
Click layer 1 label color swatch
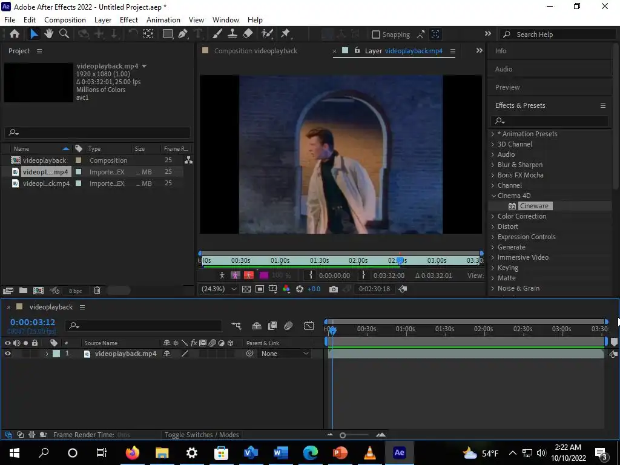coord(56,354)
